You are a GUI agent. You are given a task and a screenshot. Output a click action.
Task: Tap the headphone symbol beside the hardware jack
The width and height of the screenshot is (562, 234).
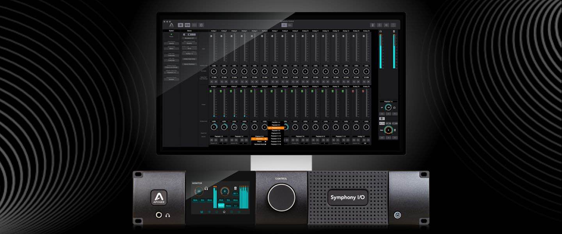[167, 214]
